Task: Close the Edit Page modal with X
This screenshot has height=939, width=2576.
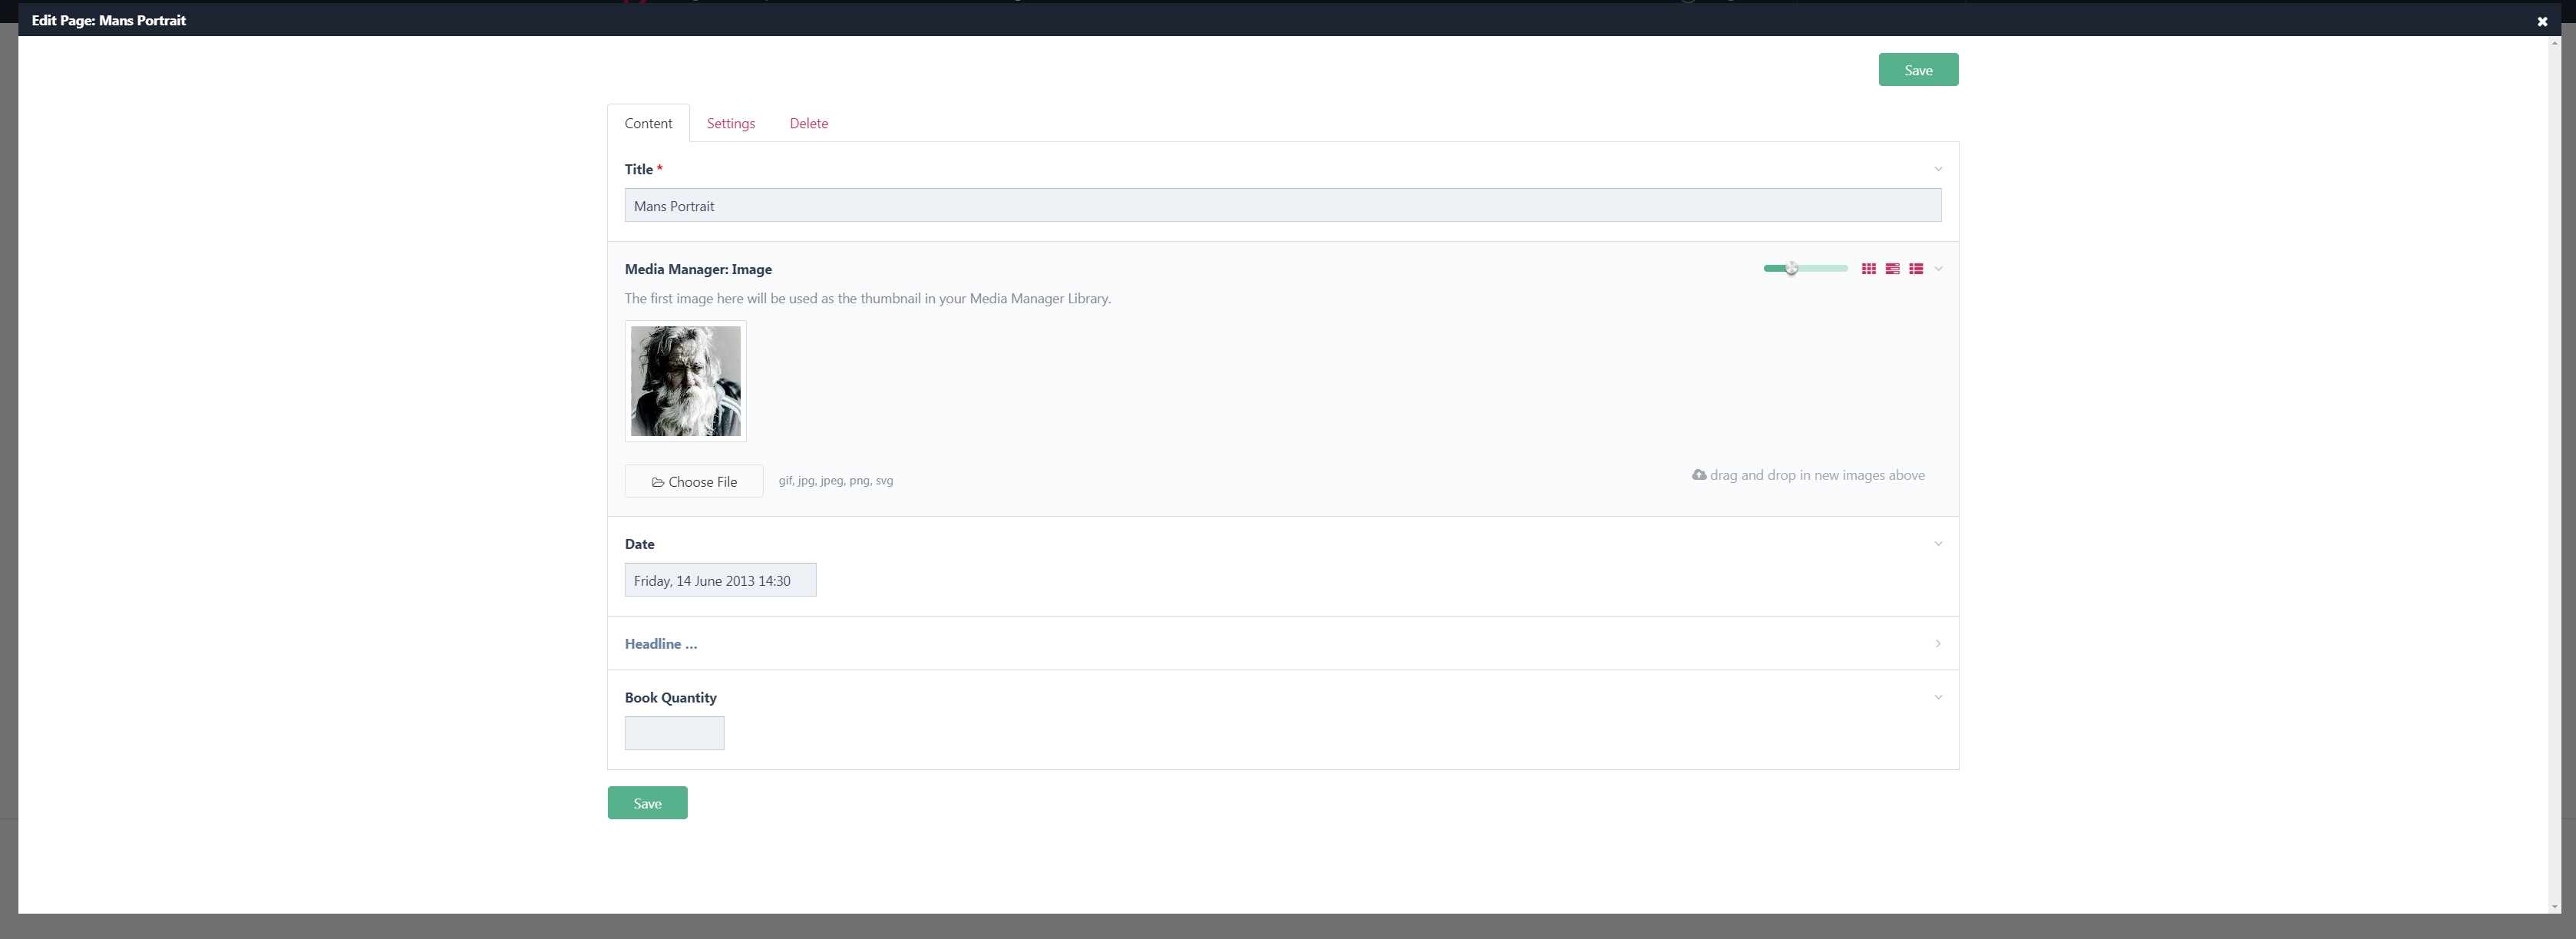Action: [x=2542, y=21]
